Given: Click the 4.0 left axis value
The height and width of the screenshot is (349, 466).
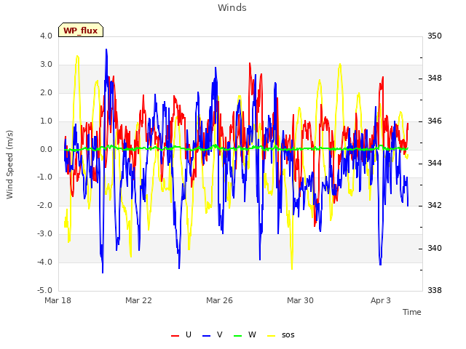Looking at the screenshot, I should (x=46, y=36).
